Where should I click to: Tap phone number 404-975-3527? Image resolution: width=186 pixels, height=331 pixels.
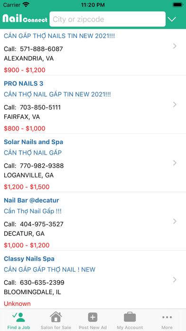pyautogui.click(x=41, y=224)
